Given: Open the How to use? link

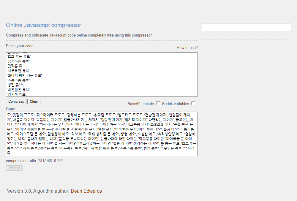Looking at the screenshot, I should (187, 48).
